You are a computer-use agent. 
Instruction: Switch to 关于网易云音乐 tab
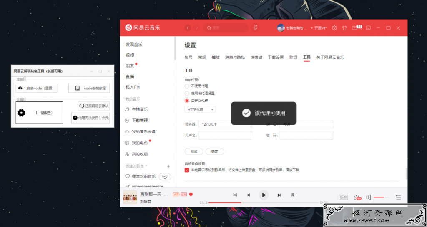(x=330, y=57)
